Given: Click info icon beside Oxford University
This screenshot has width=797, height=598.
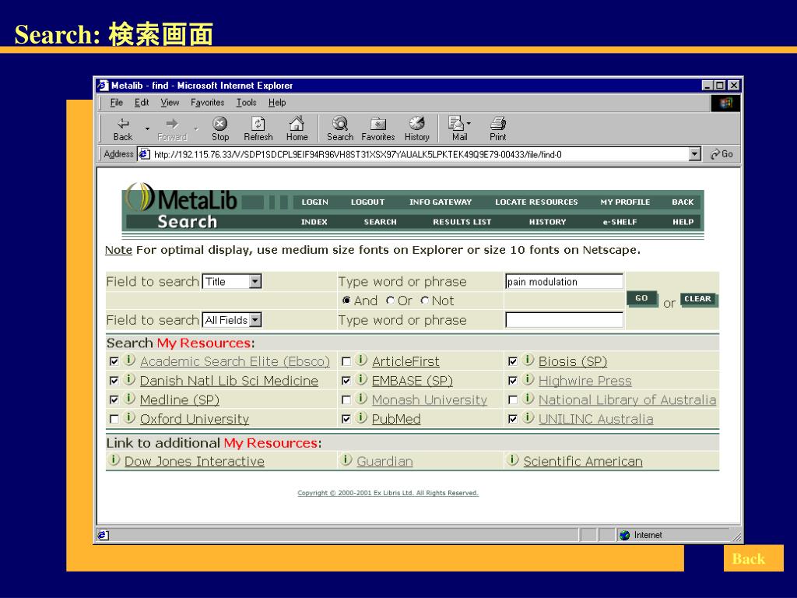Looking at the screenshot, I should pyautogui.click(x=130, y=418).
